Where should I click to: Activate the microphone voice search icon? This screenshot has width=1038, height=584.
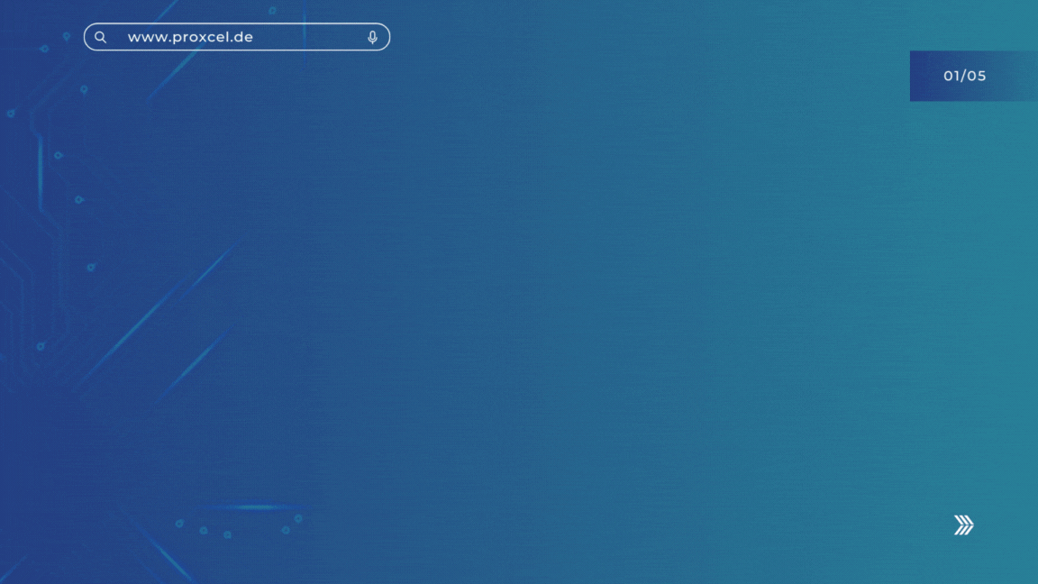(x=372, y=37)
